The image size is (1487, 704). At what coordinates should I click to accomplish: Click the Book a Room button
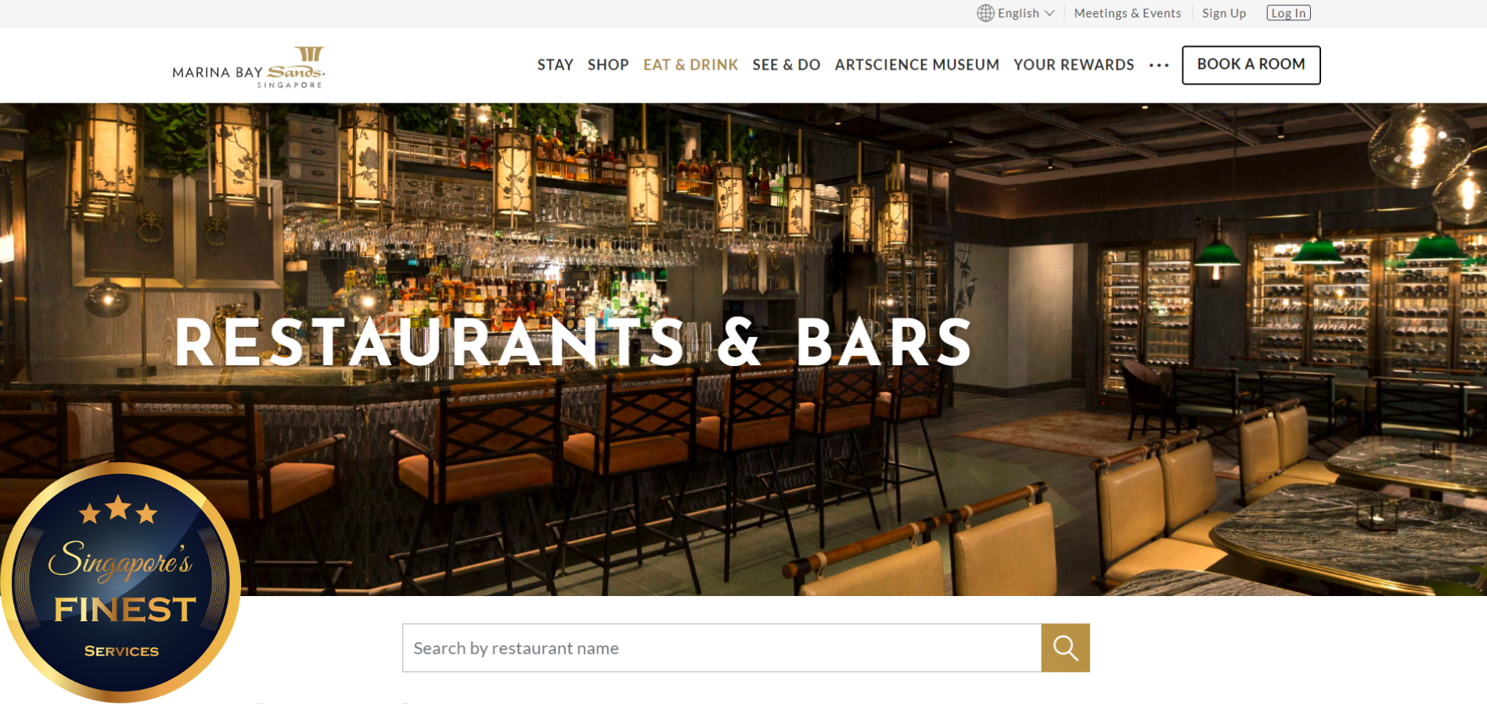(x=1251, y=65)
